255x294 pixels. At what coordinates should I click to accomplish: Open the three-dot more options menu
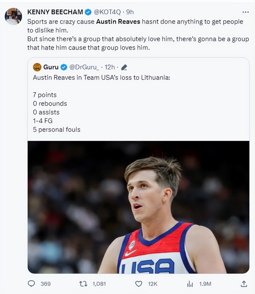[x=245, y=12]
